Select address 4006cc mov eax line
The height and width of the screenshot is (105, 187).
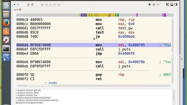[93, 24]
